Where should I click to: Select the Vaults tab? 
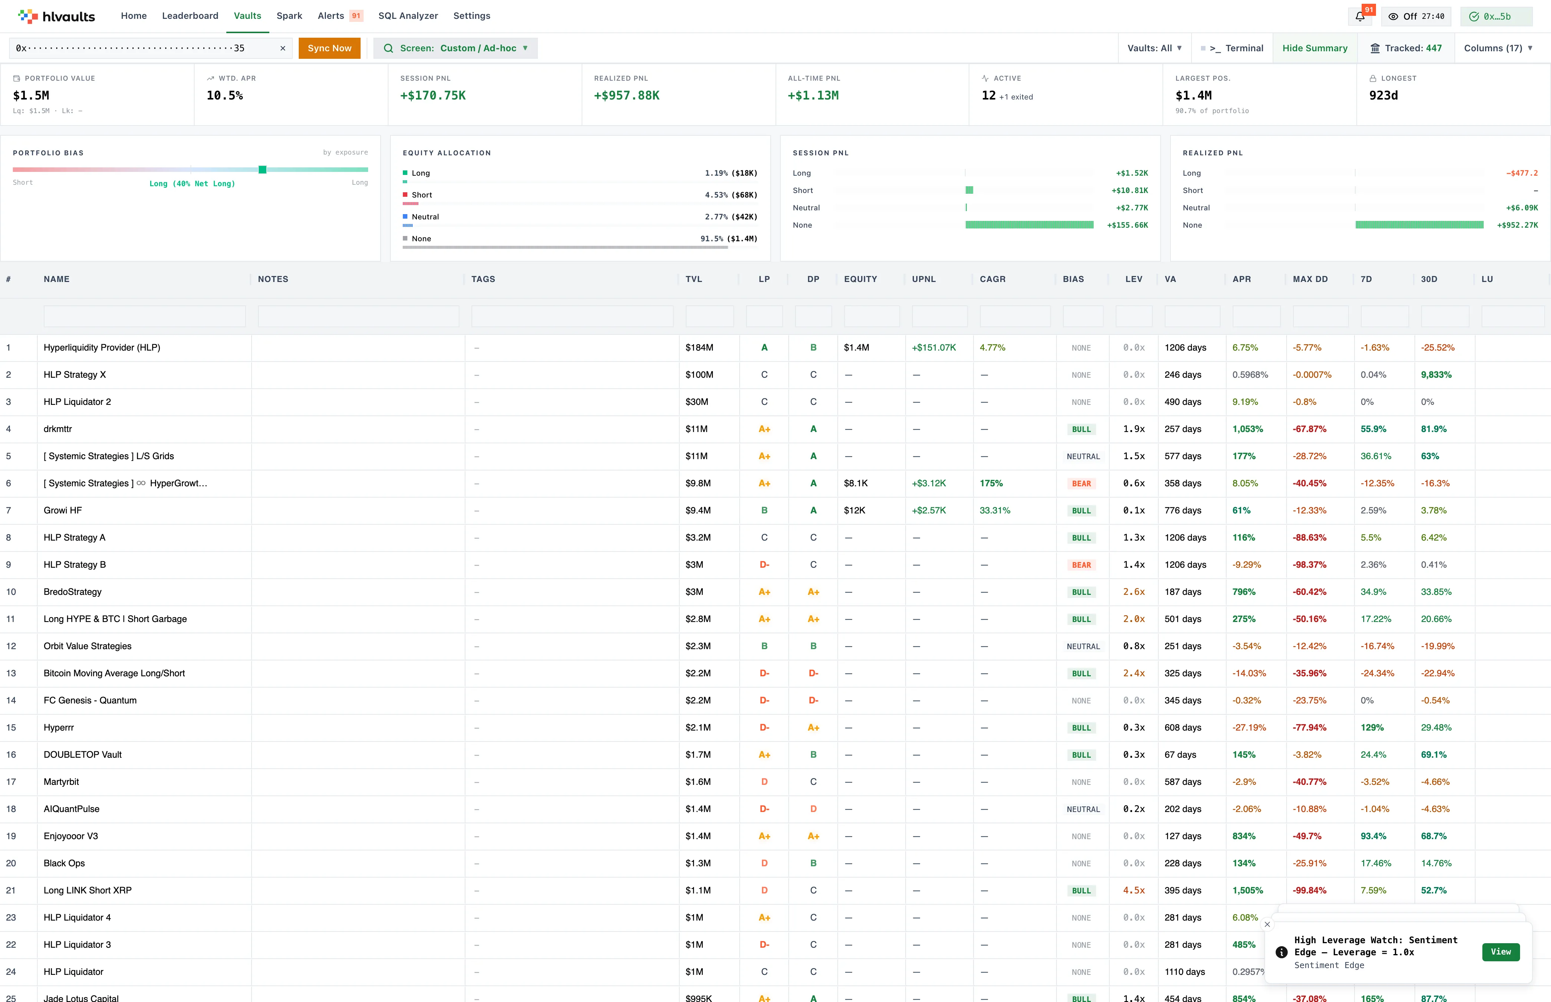point(247,15)
